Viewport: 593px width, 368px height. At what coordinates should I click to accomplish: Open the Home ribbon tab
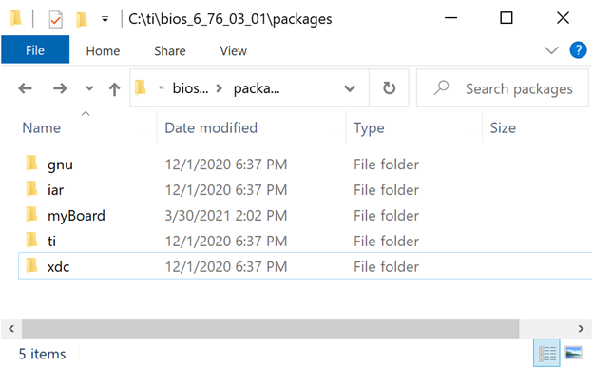(103, 50)
